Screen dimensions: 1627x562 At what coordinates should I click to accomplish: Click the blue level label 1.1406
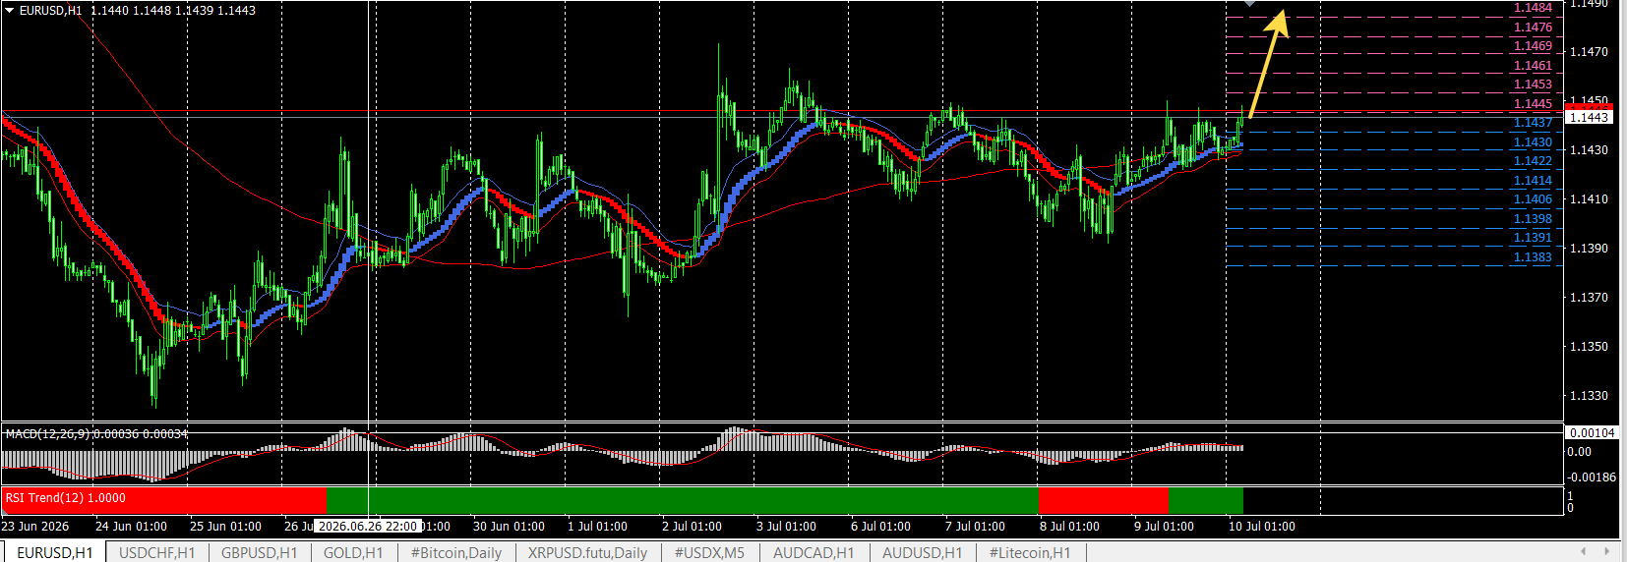pyautogui.click(x=1533, y=199)
